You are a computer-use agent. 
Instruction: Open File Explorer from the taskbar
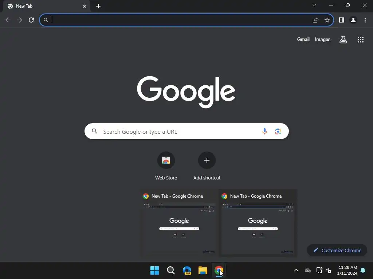[203, 270]
